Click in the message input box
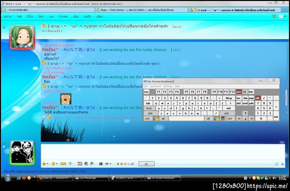The width and height of the screenshot is (290, 191). (x=163, y=152)
